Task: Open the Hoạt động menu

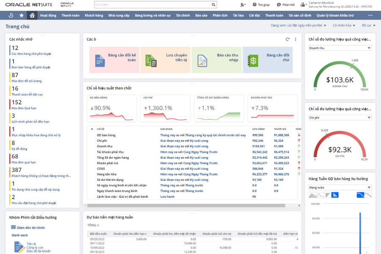Action: pyautogui.click(x=48, y=15)
